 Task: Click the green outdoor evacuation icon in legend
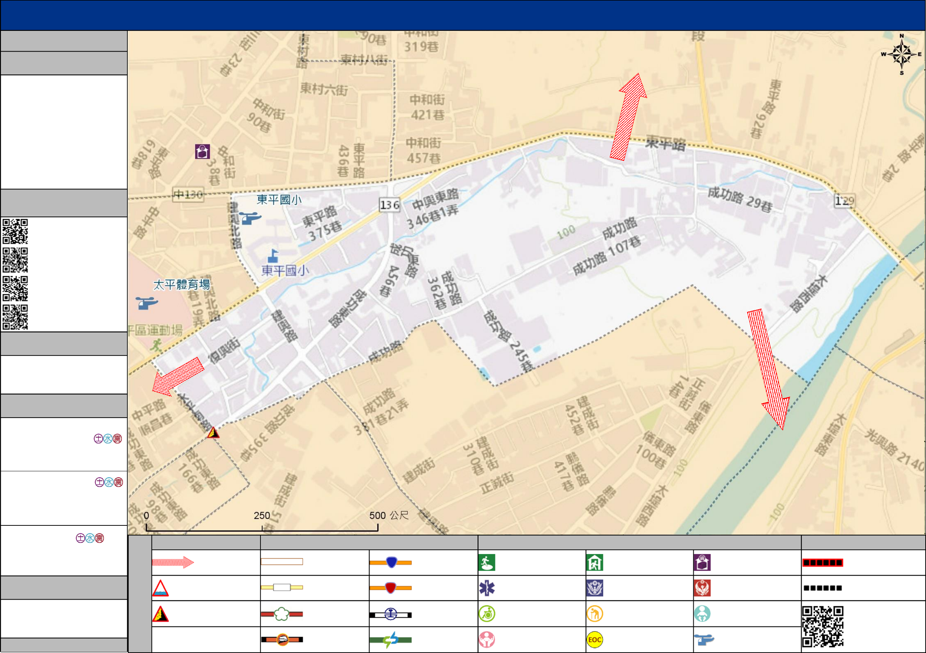(487, 562)
